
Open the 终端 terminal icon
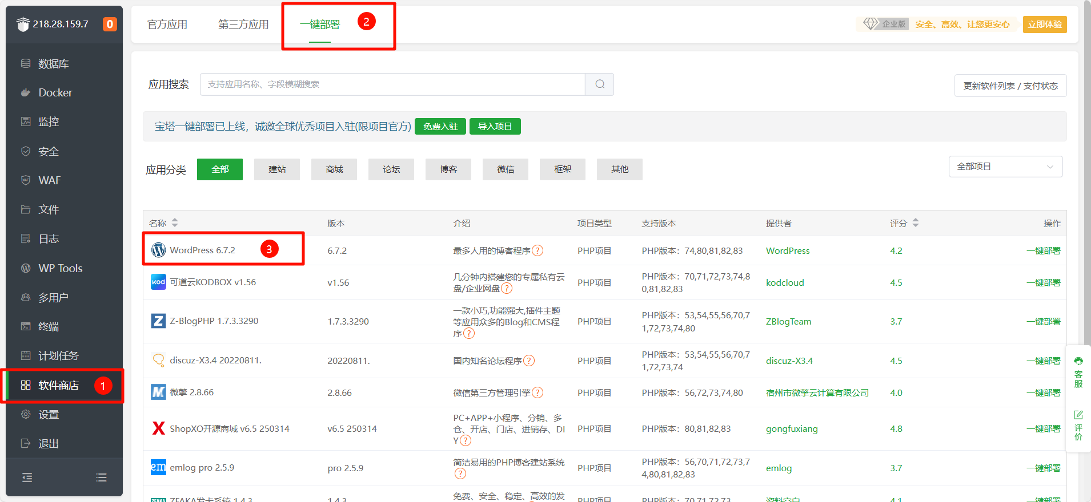(x=26, y=326)
